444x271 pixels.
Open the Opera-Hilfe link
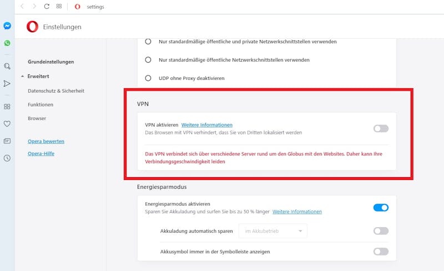coord(41,153)
